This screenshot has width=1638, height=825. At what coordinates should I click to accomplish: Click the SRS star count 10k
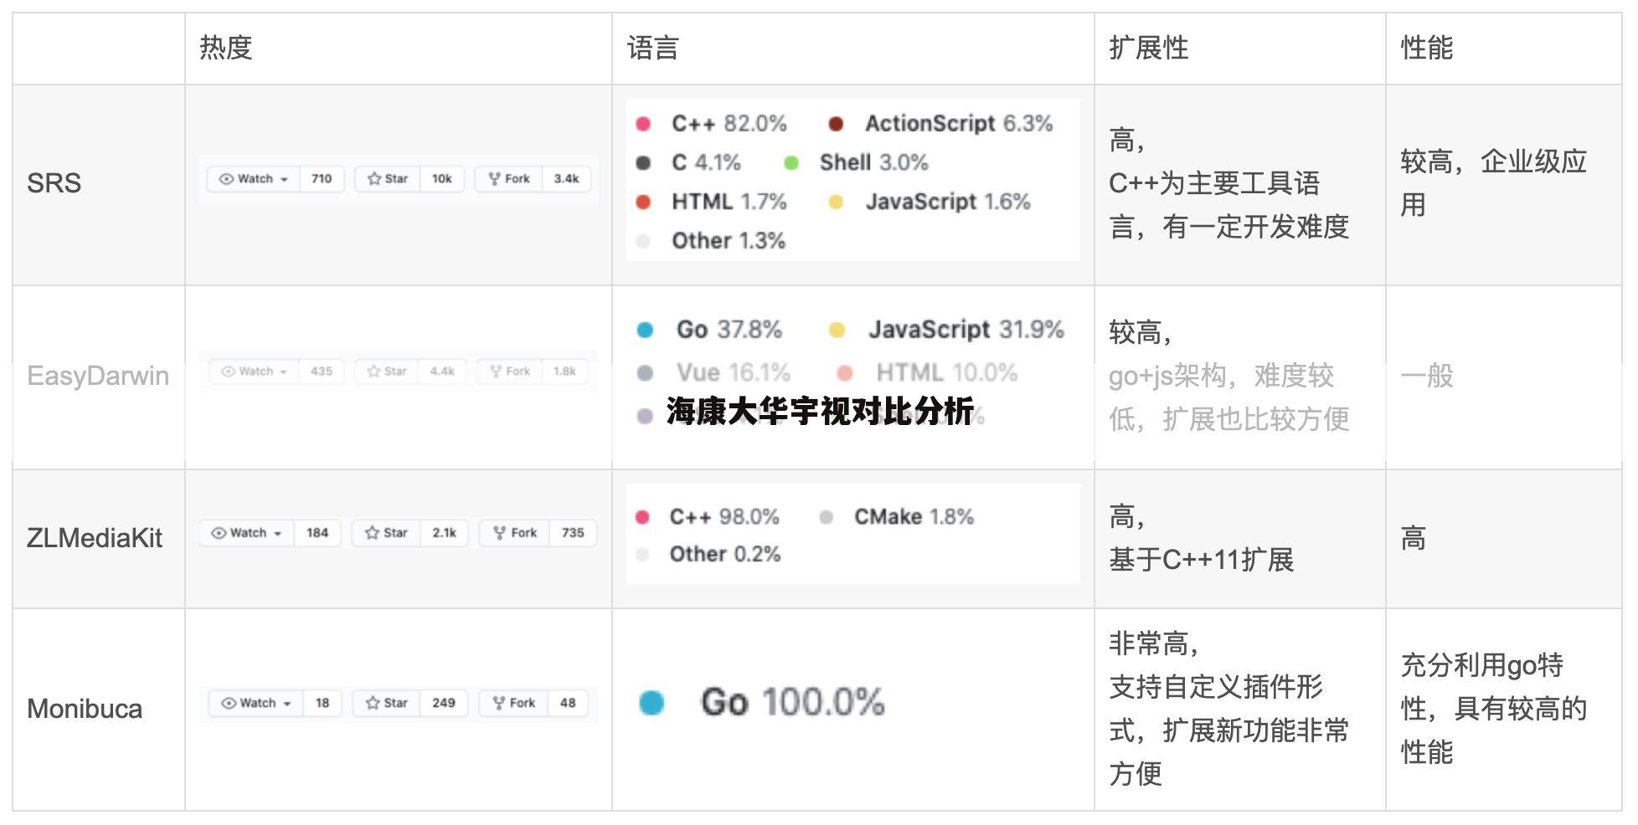pyautogui.click(x=442, y=179)
